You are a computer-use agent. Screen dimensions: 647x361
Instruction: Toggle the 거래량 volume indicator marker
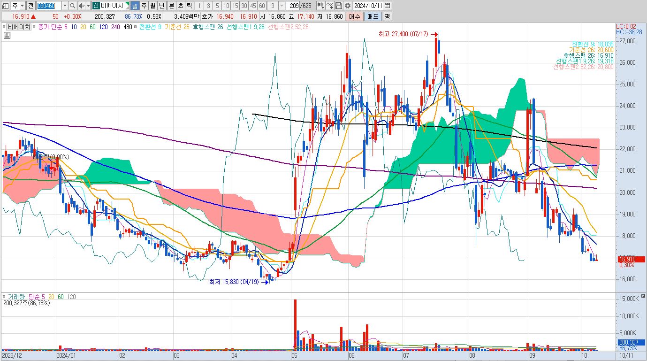click(x=4, y=297)
